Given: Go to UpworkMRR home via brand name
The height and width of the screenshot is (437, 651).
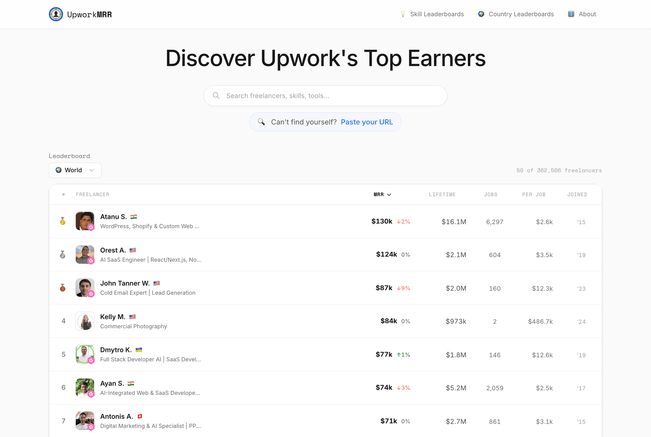Looking at the screenshot, I should click(89, 15).
